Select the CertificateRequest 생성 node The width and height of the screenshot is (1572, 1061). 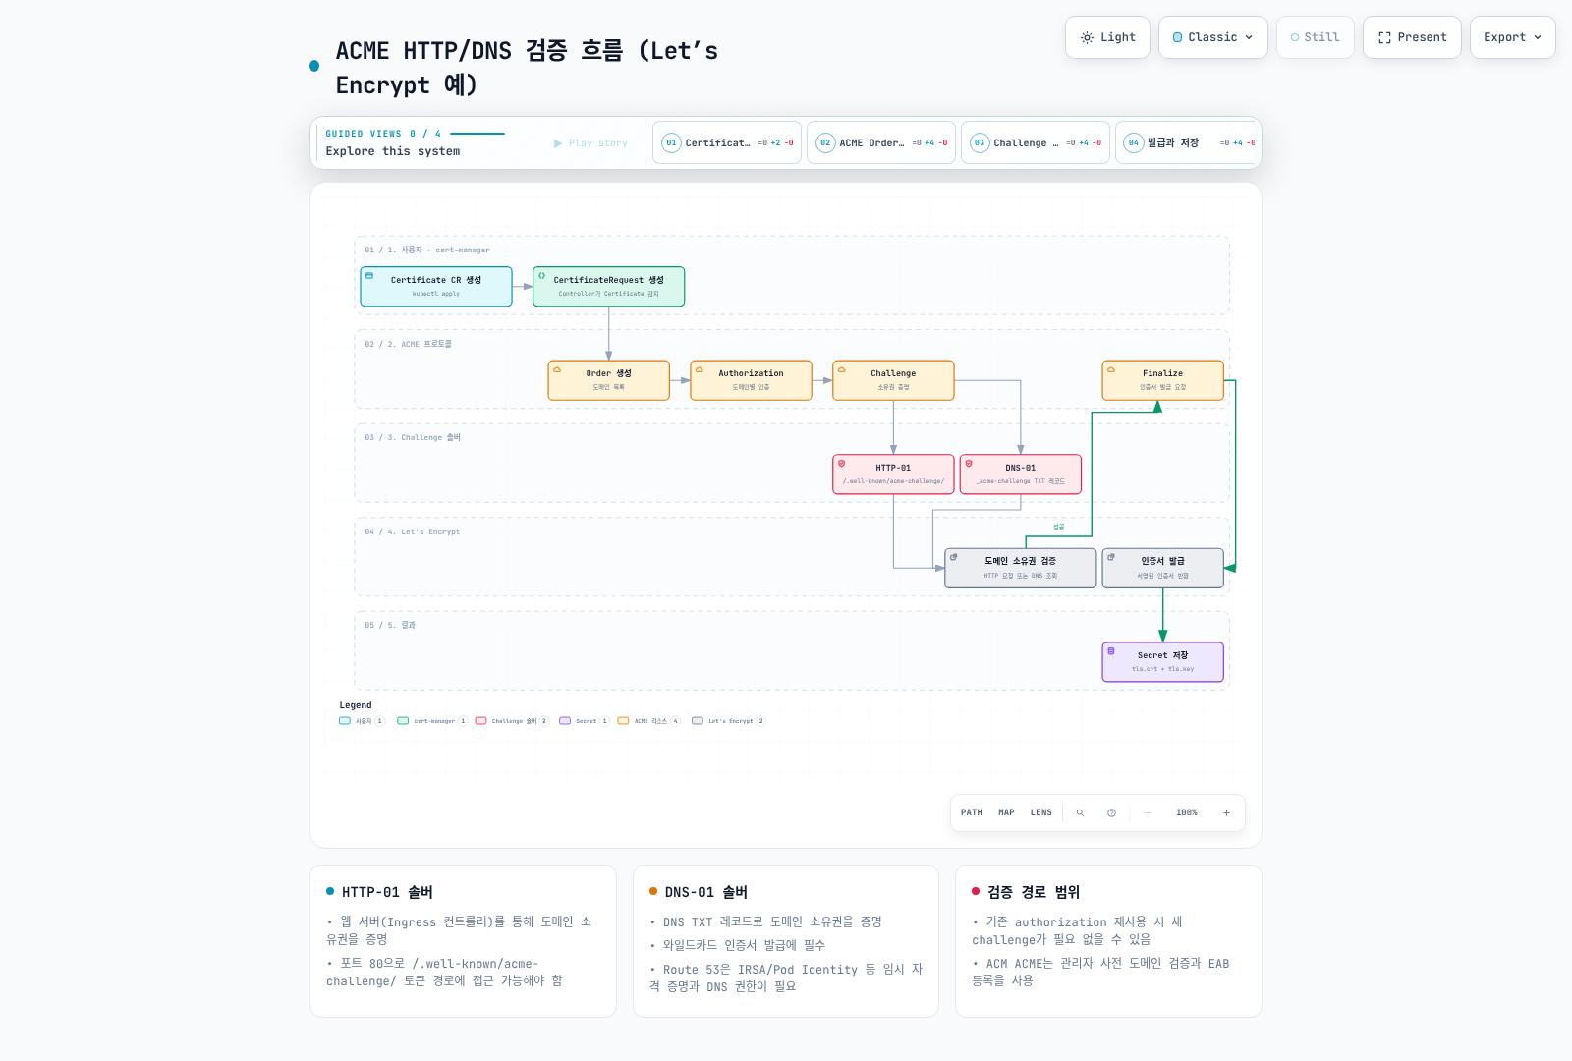[608, 286]
